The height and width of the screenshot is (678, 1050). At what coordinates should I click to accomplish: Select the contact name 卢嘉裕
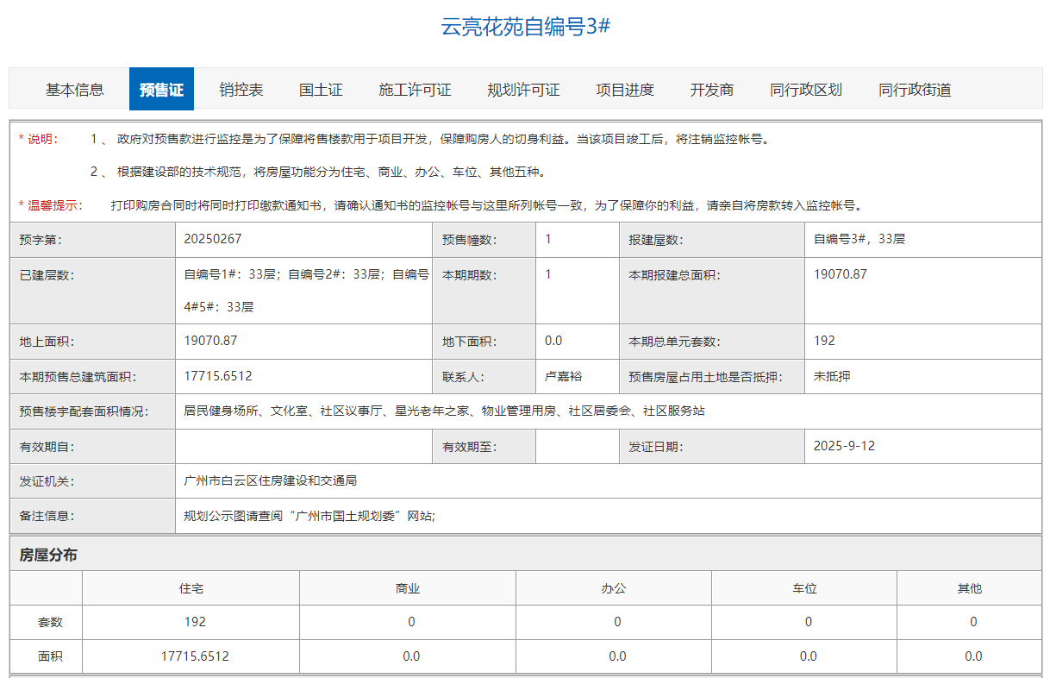(x=564, y=376)
